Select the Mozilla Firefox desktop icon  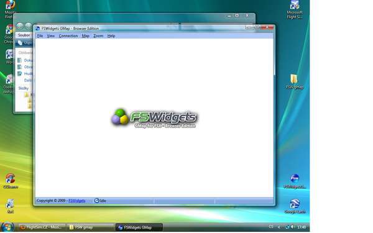click(x=10, y=9)
